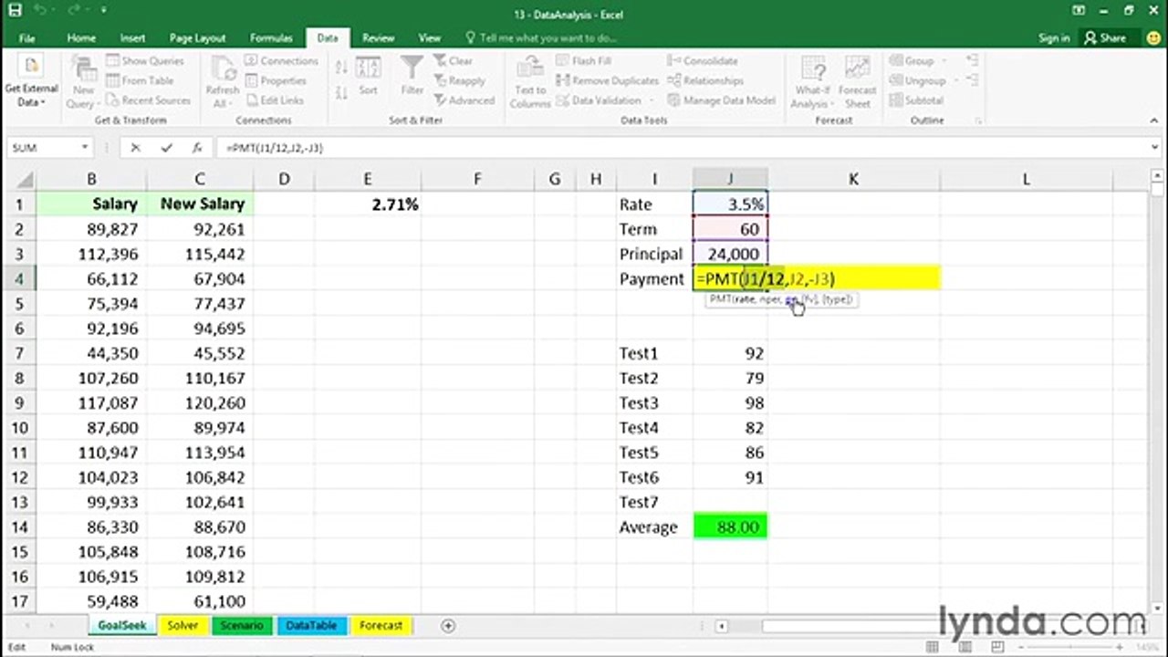The image size is (1168, 657).
Task: Open the Recent Sources list
Action: pyautogui.click(x=148, y=100)
